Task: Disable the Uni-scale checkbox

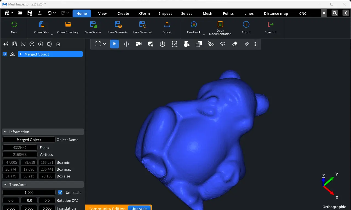Action: point(60,192)
